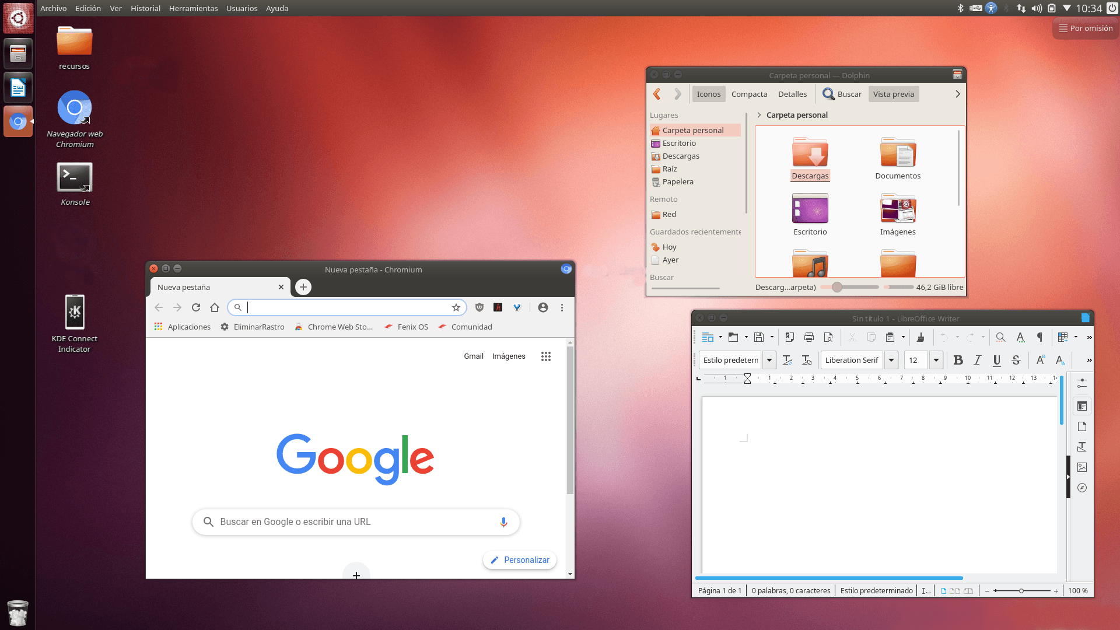This screenshot has width=1120, height=630.
Task: Click the Print icon in Writer toolbar
Action: (x=808, y=337)
